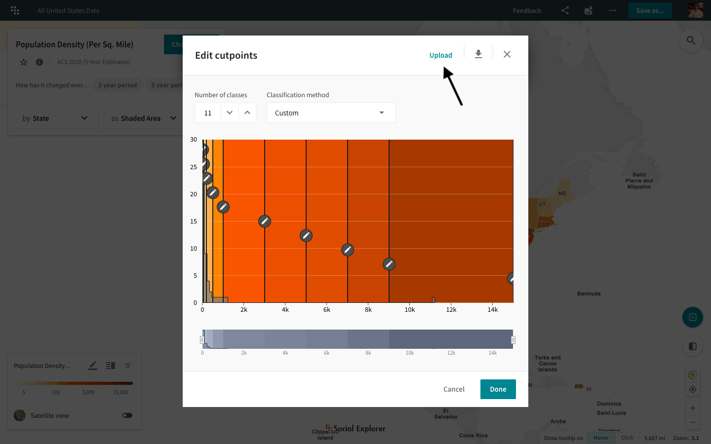
Task: Open the search magnifier on map
Action: pyautogui.click(x=691, y=40)
